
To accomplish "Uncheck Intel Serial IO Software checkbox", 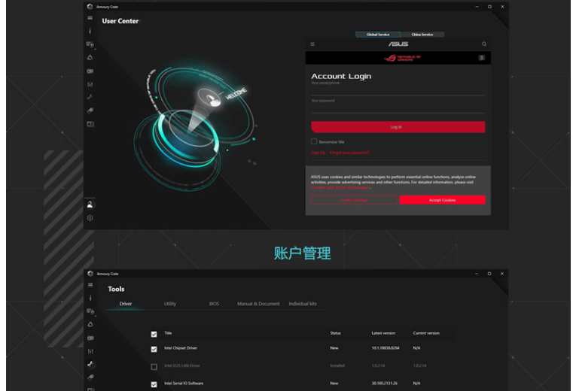I will [154, 384].
